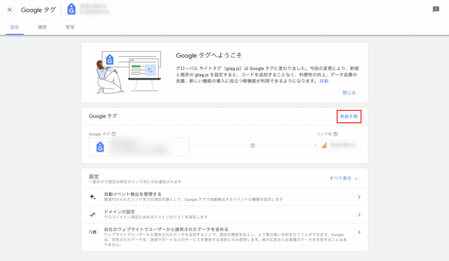Screen dimensions: 449x261
Task: Click the help icon next to リンク先 label
Action: click(335, 134)
